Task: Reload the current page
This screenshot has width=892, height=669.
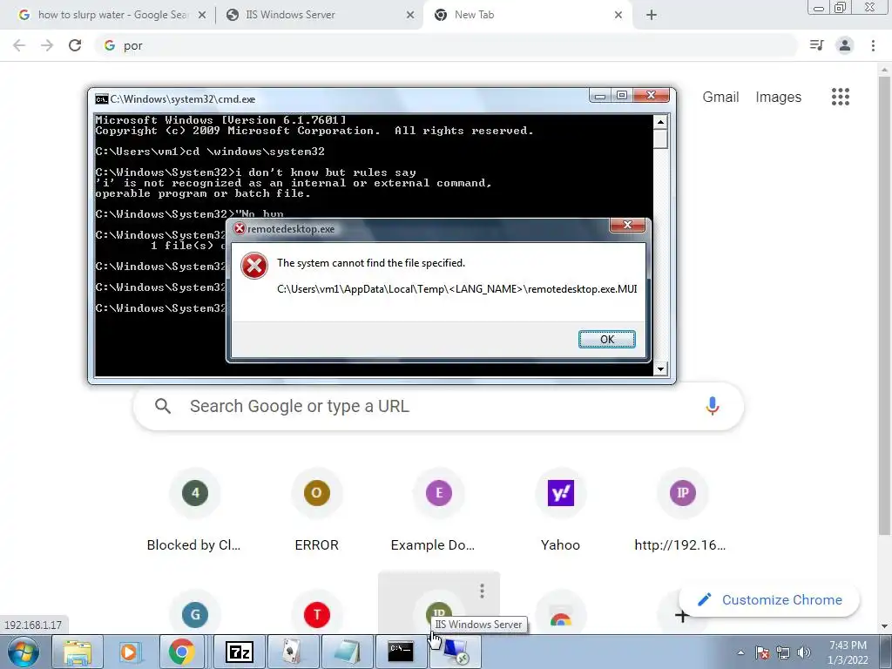Action: pos(75,45)
